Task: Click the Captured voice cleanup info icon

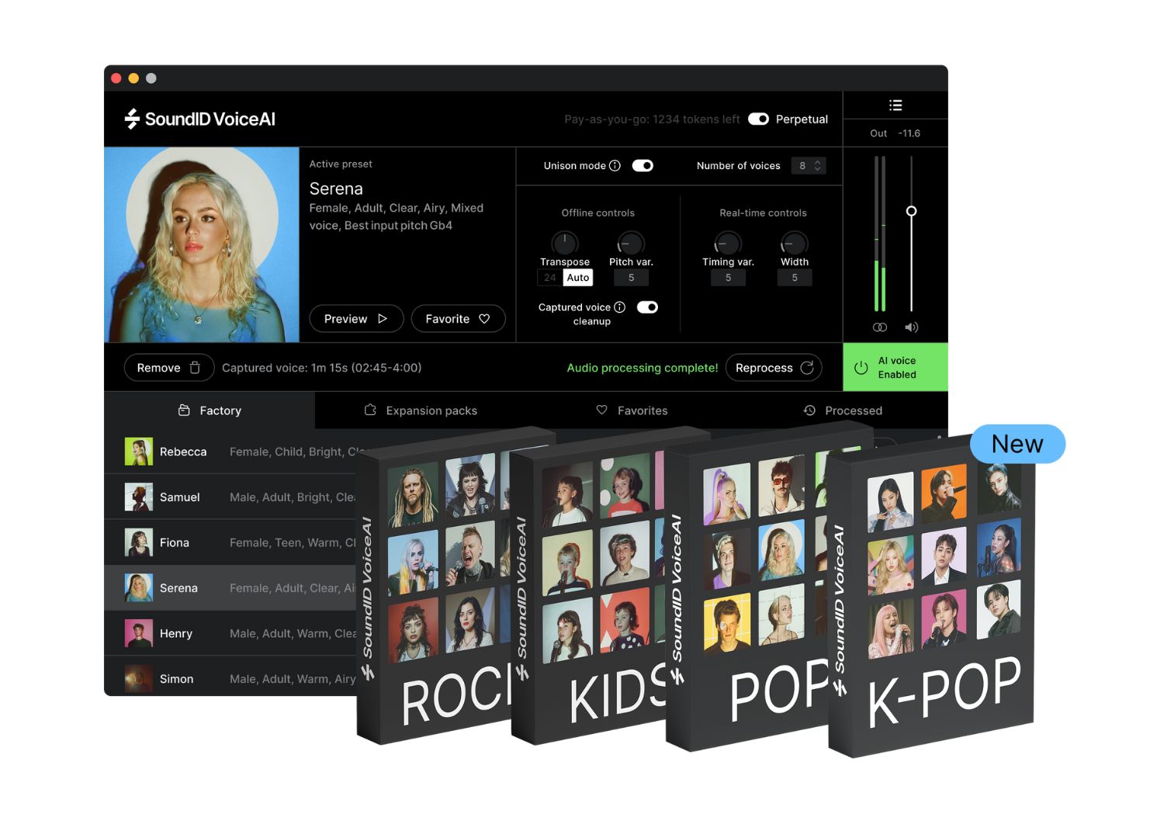Action: [619, 307]
